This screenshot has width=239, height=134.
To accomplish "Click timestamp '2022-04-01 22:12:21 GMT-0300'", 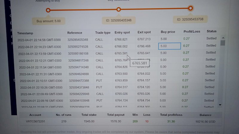I will click(x=40, y=61).
